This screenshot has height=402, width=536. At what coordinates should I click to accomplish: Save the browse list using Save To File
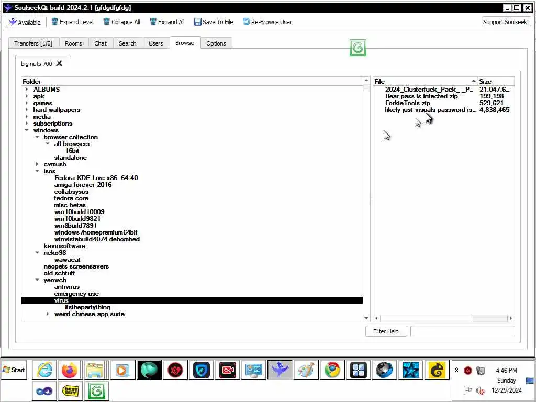pyautogui.click(x=214, y=22)
